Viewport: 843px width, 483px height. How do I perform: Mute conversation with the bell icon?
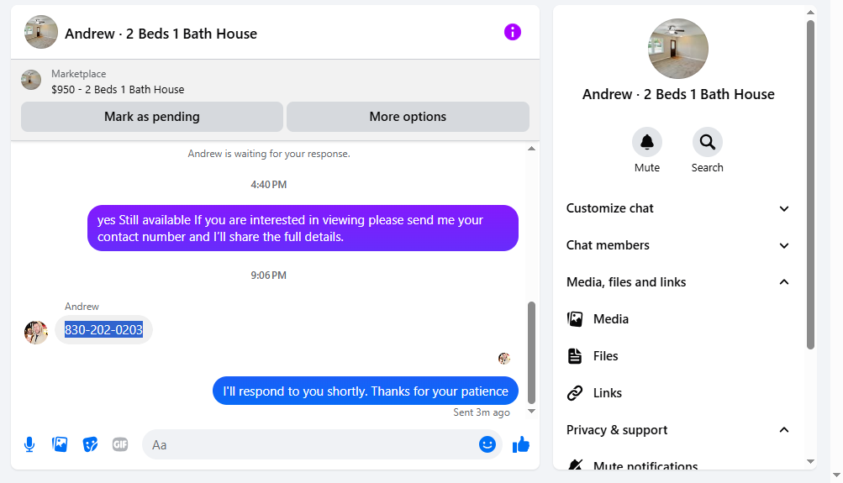coord(647,142)
